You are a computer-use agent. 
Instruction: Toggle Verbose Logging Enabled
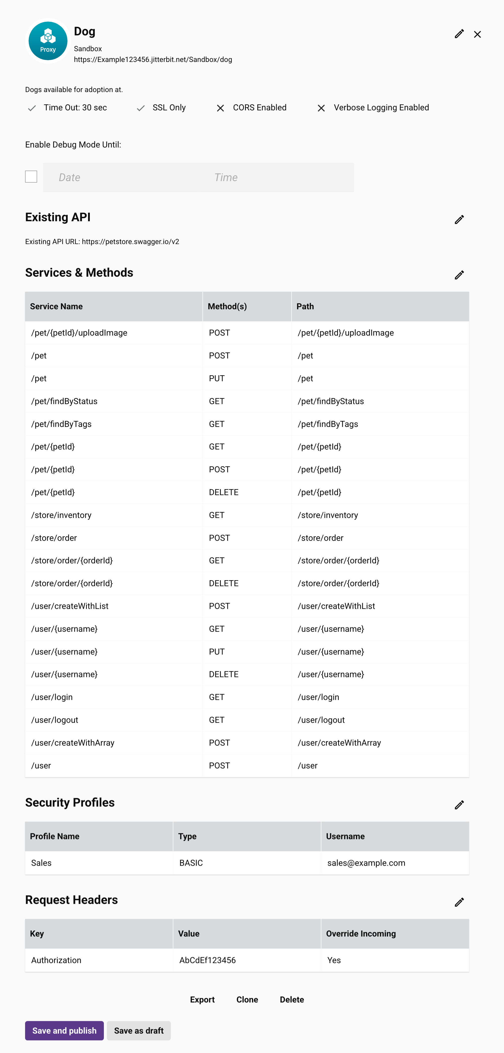pos(321,108)
